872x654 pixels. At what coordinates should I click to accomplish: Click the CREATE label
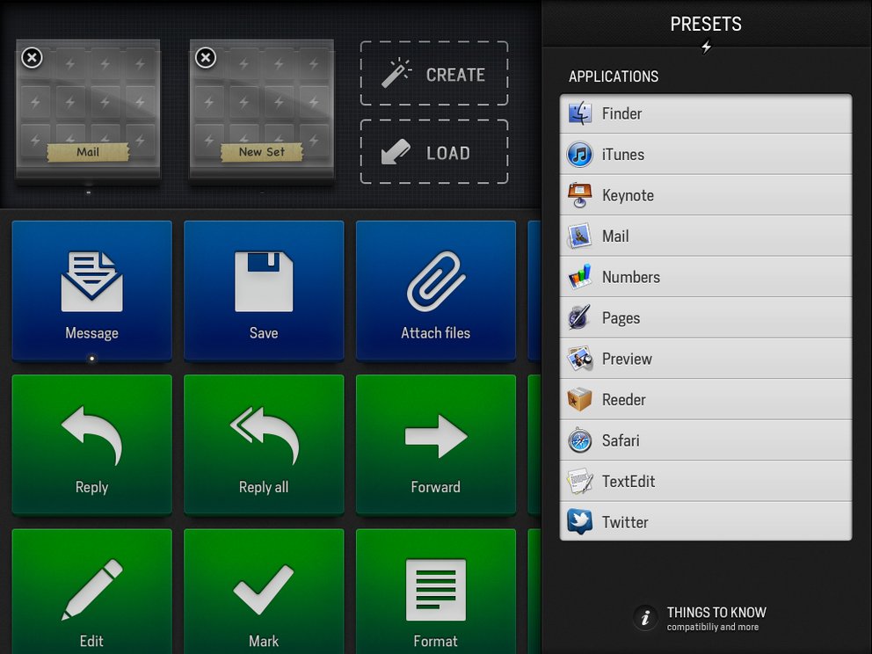pyautogui.click(x=455, y=75)
